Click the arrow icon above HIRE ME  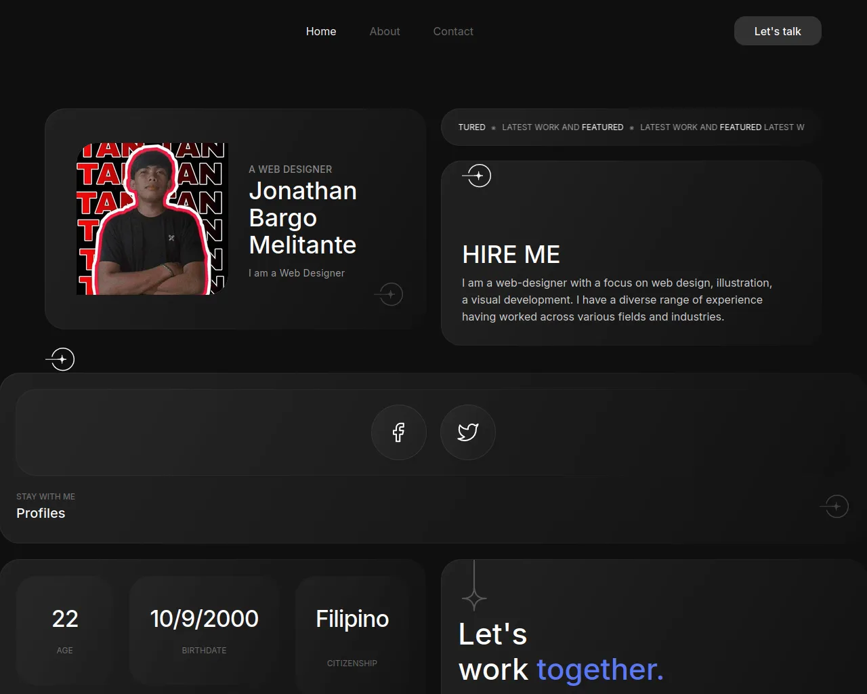477,176
